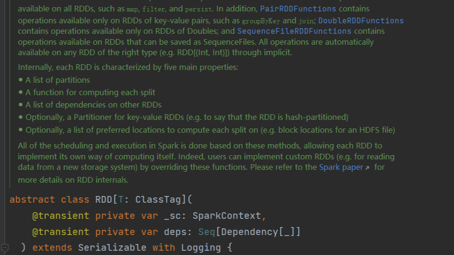Open the PairRDDFunctions documentation link
The width and height of the screenshot is (454, 255).
[x=298, y=9]
